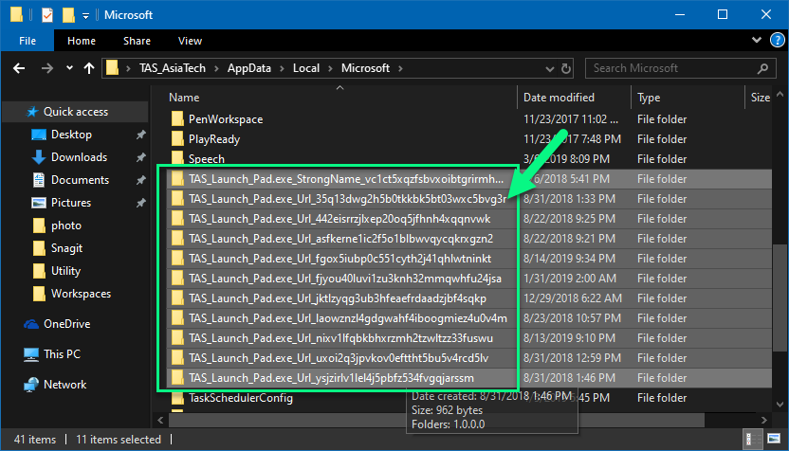
Task: Open Documents in the navigation pane
Action: pyautogui.click(x=80, y=180)
